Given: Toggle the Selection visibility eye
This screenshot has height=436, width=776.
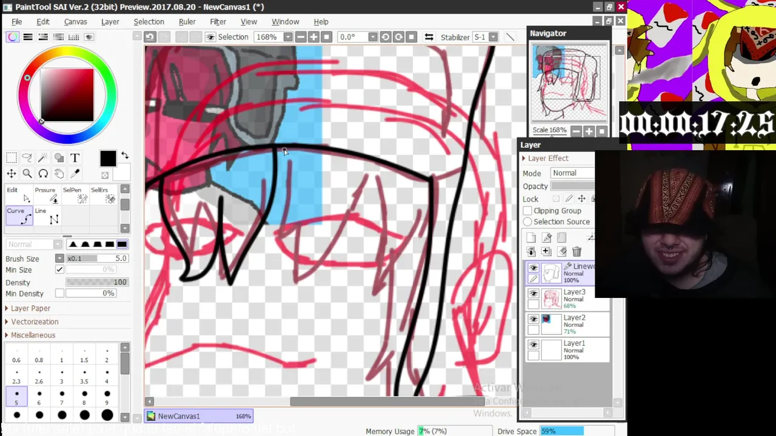Looking at the screenshot, I should 210,37.
